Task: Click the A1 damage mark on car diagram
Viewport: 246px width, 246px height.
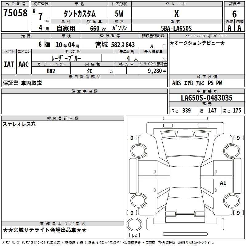Action: [x=223, y=183]
